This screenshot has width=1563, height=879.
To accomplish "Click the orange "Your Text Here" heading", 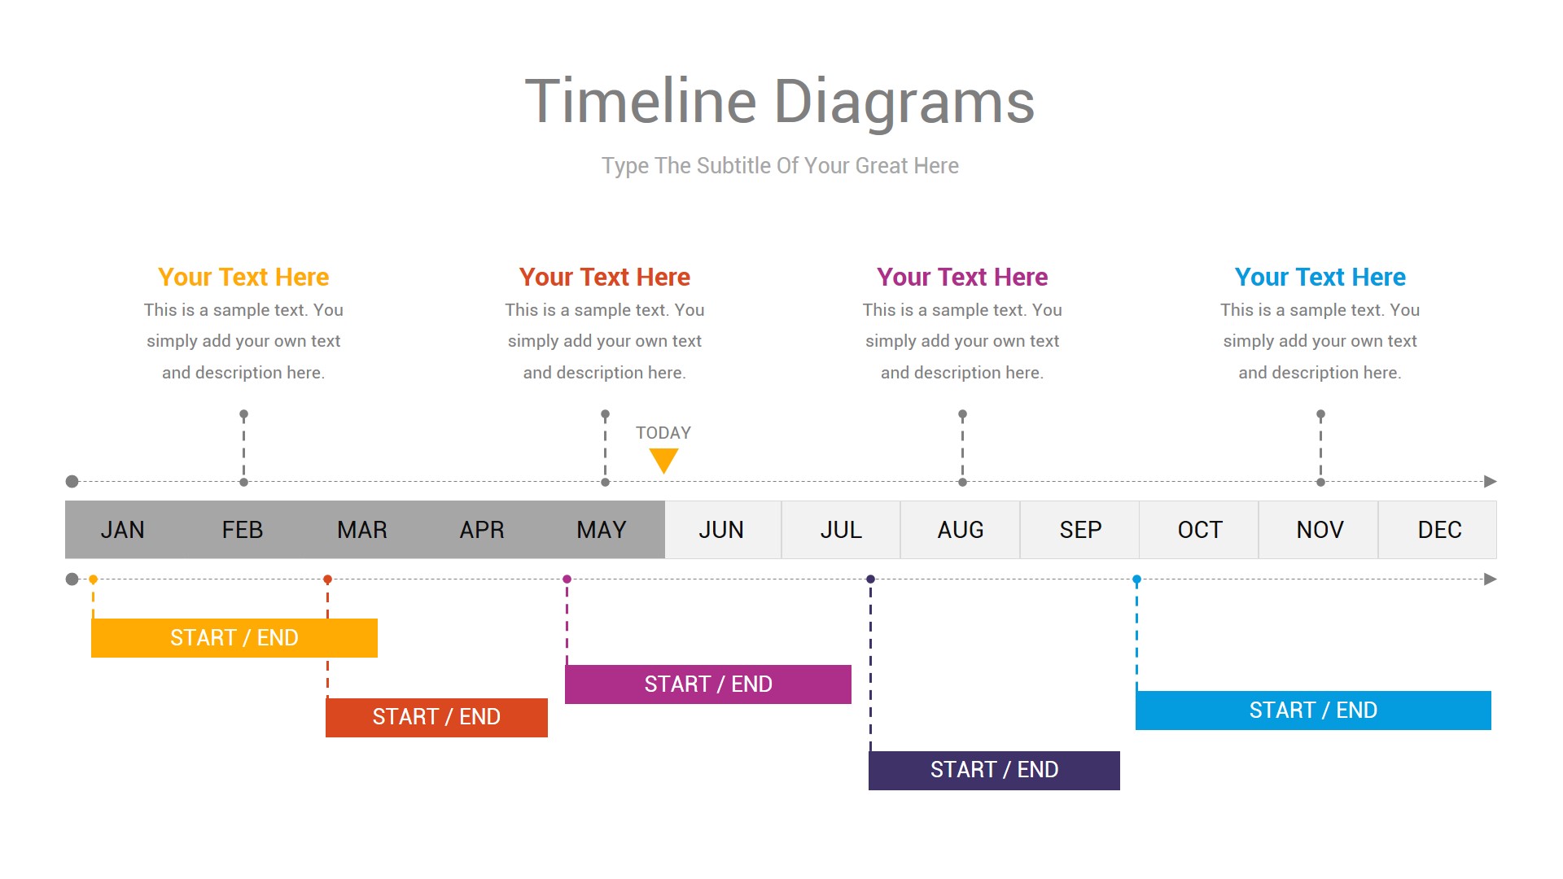I will (243, 277).
